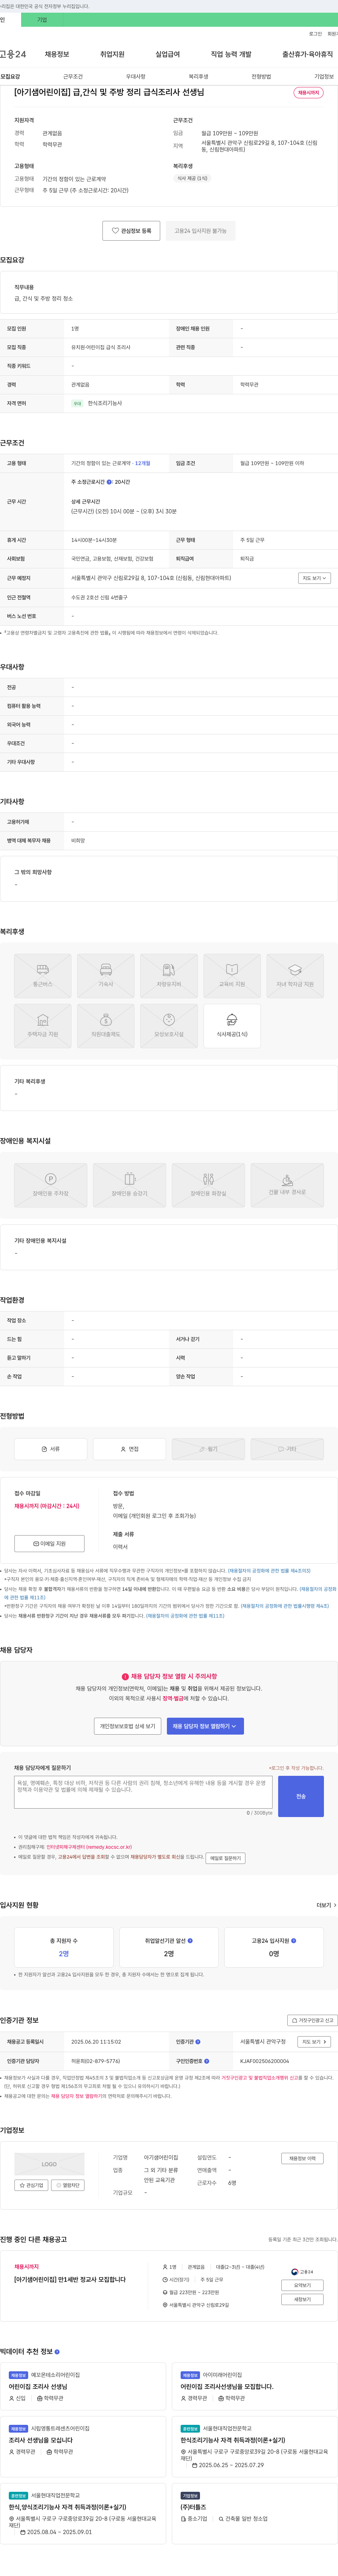
Task: Click the 직장보육시설 benefit icon
Action: [169, 1026]
